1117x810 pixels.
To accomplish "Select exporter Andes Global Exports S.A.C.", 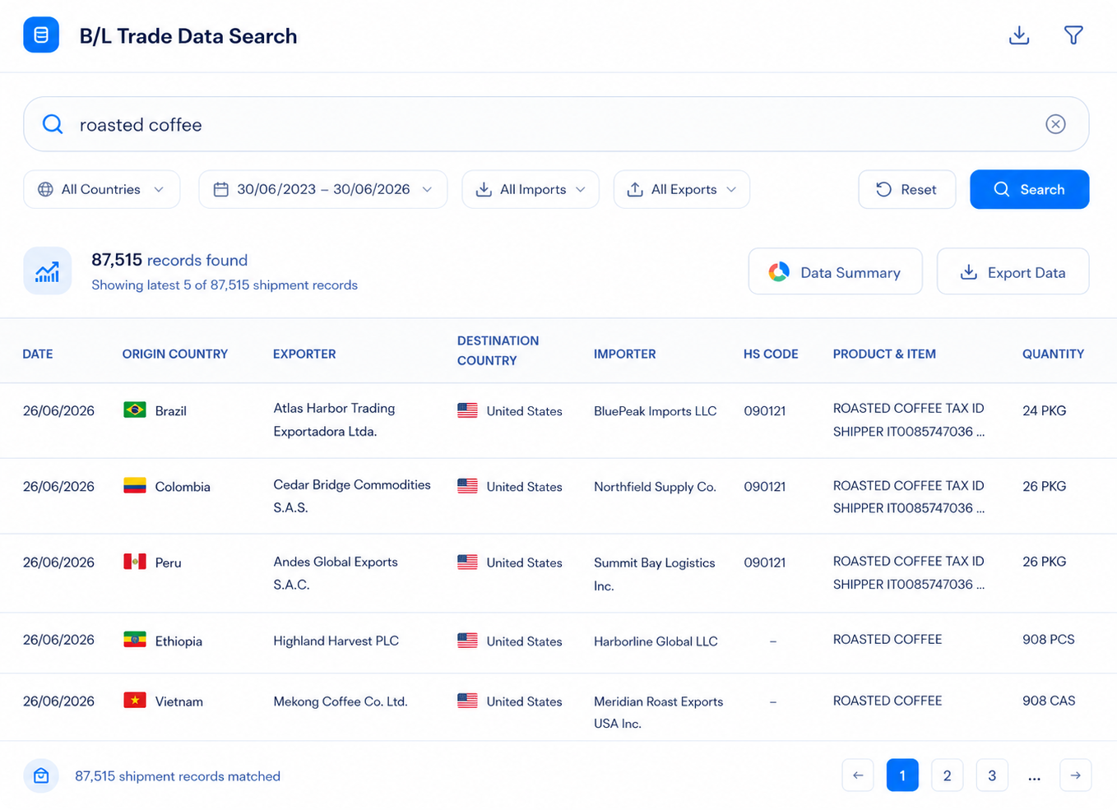I will pyautogui.click(x=336, y=573).
